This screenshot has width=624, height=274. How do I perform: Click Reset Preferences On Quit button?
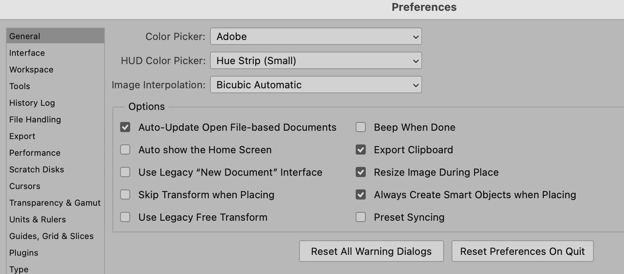[x=522, y=252]
